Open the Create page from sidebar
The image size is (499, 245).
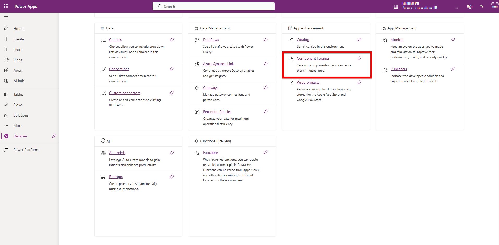30,39
